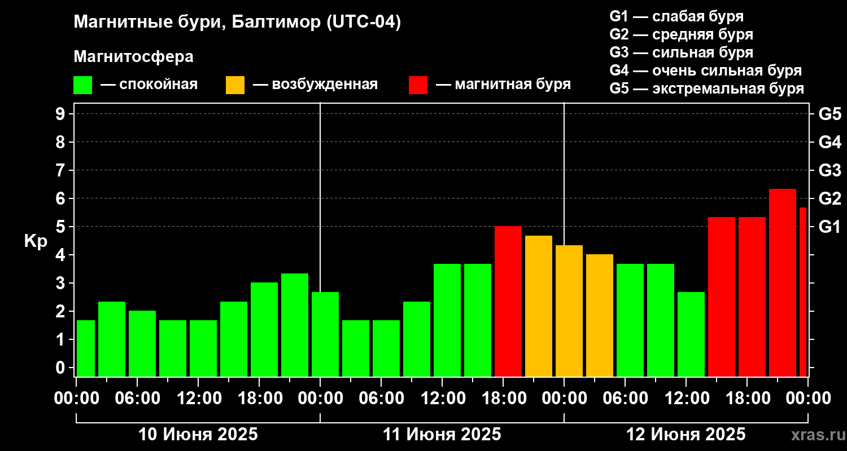The image size is (847, 451).
Task: Click the tallest red bar, above Kp 6
Action: 783,282
